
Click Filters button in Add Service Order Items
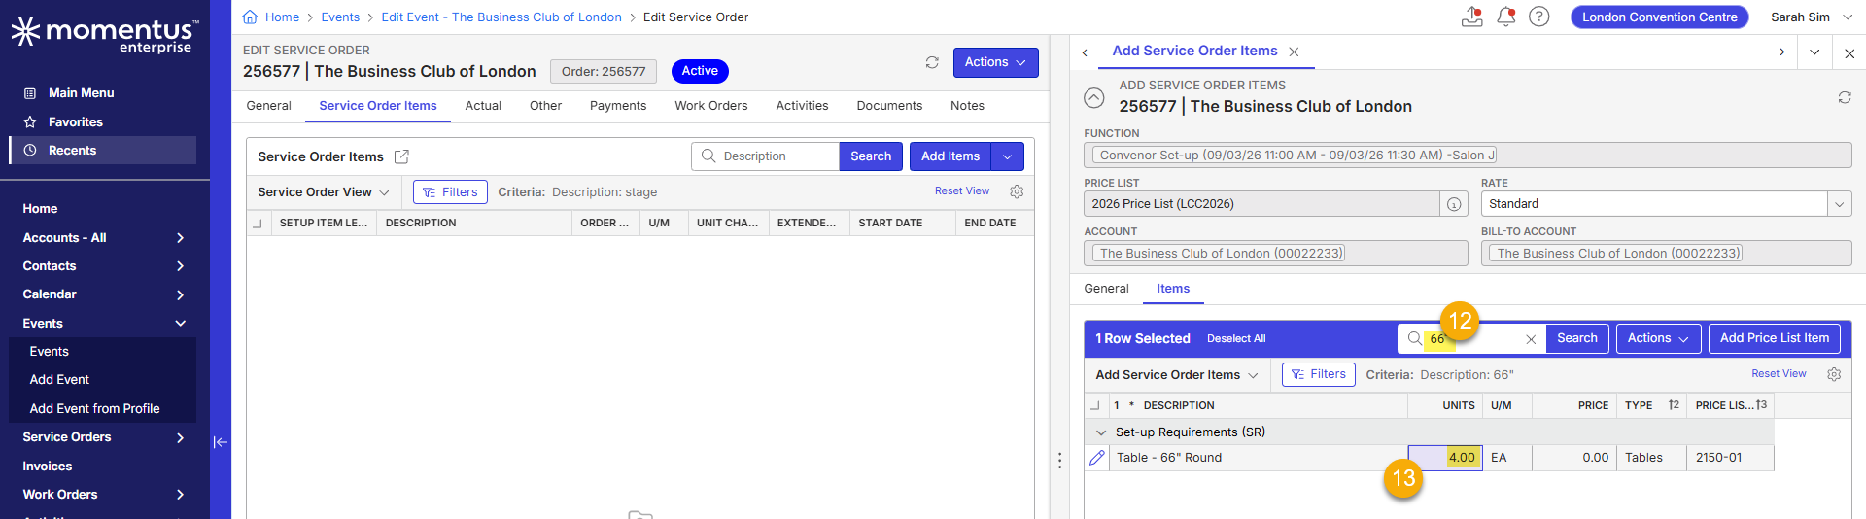[1319, 374]
